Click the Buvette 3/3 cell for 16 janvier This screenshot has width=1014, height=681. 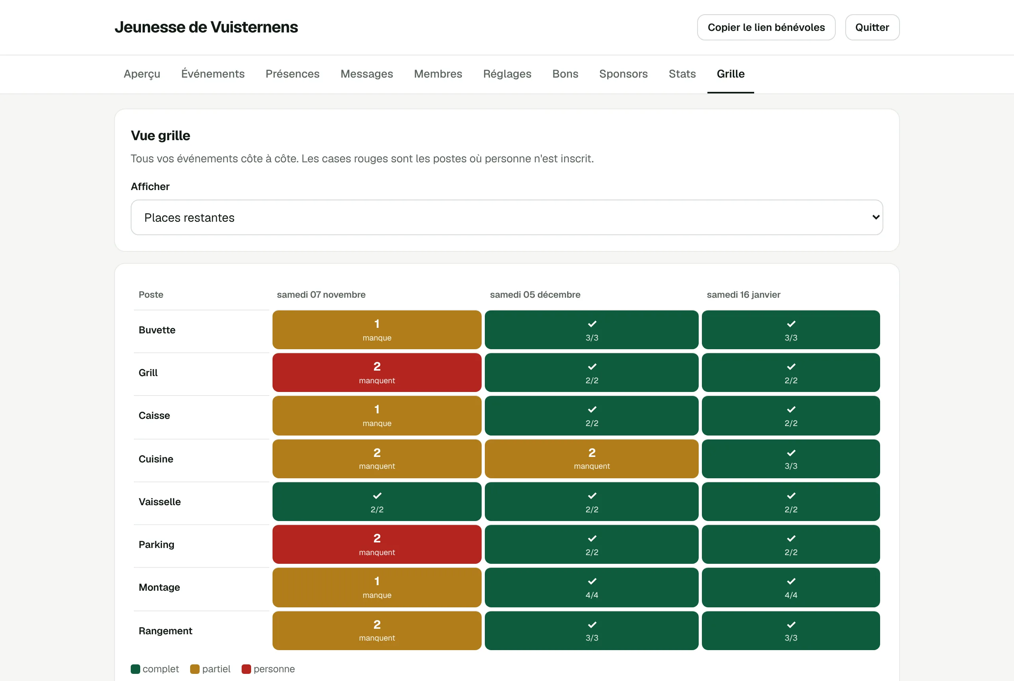pos(791,330)
